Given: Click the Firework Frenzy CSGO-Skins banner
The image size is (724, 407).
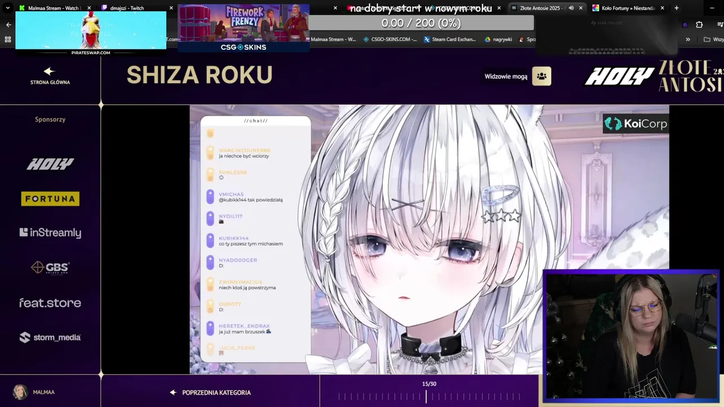Looking at the screenshot, I should [243, 28].
